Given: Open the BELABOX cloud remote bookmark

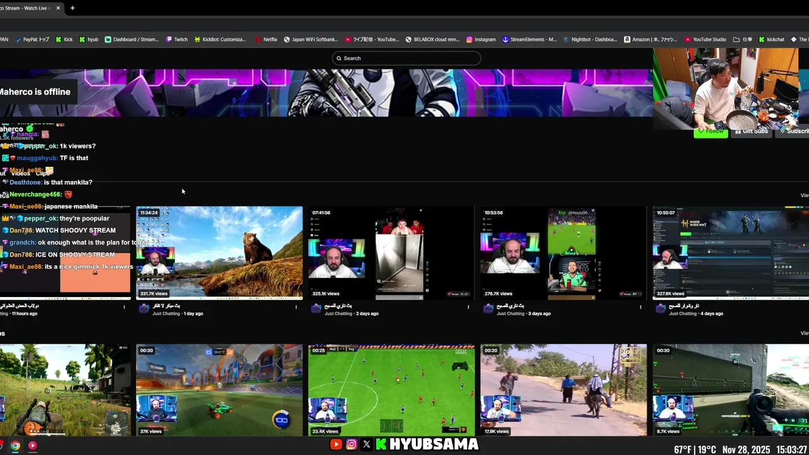Looking at the screenshot, I should [x=432, y=39].
